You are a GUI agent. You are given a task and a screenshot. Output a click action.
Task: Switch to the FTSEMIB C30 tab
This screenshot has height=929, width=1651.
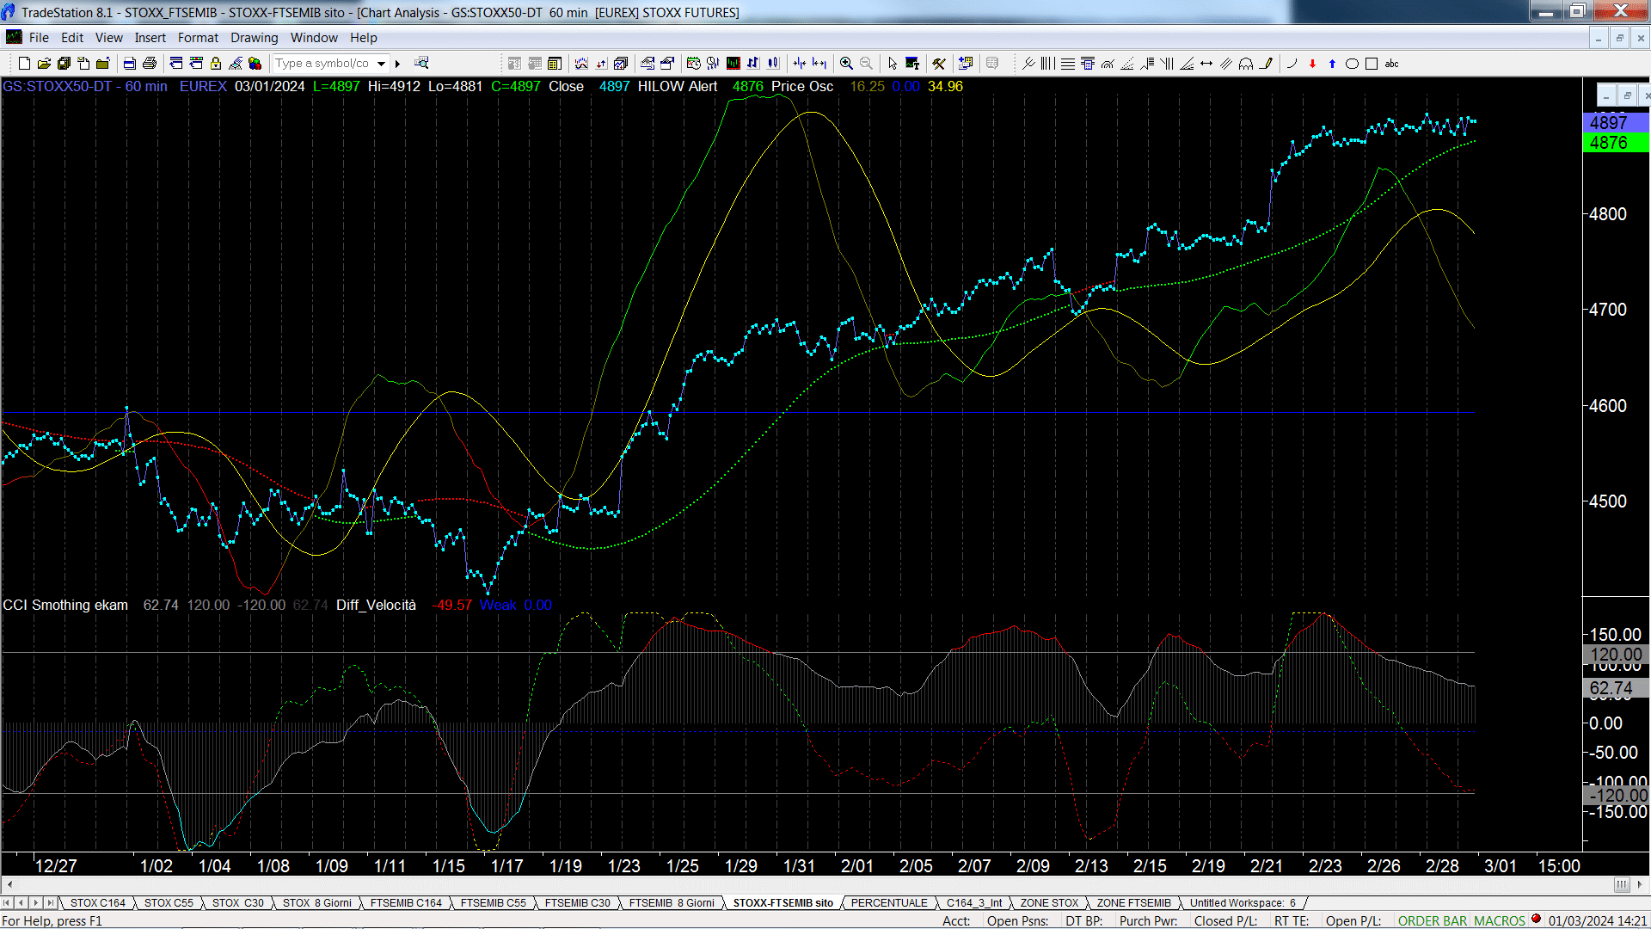[x=577, y=903]
